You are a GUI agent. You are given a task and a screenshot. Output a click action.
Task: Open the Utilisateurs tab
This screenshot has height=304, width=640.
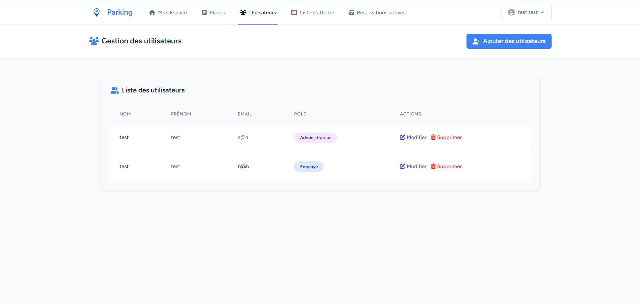pyautogui.click(x=258, y=12)
